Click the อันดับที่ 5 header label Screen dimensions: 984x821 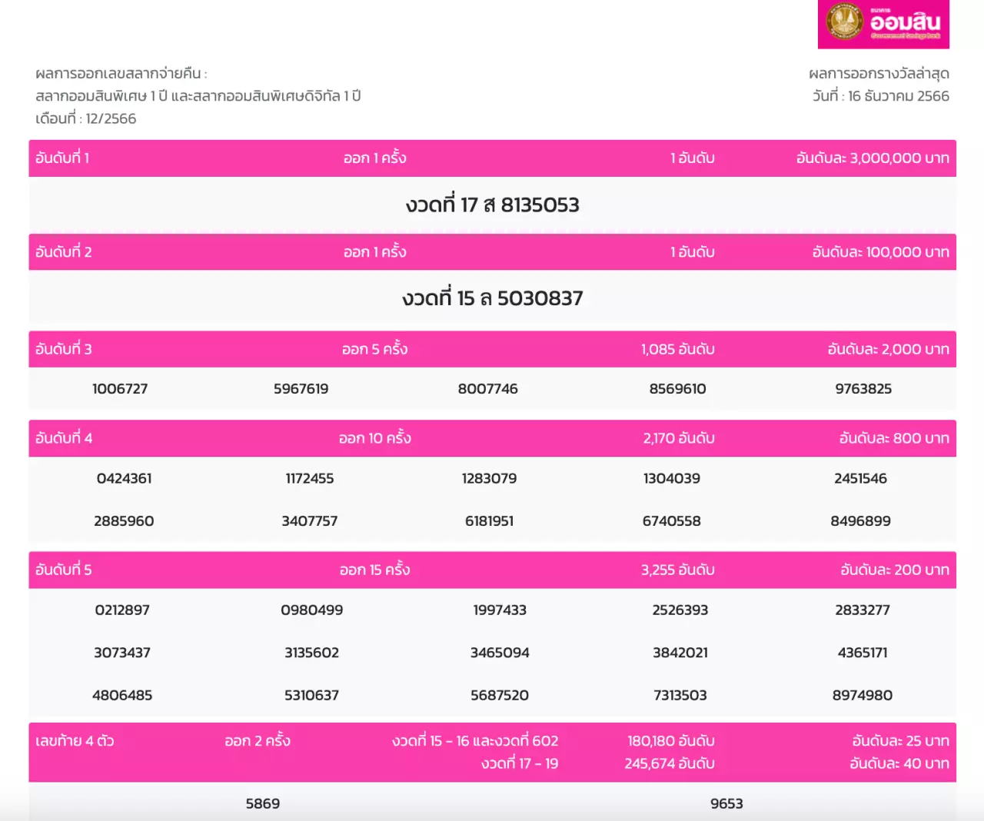click(x=64, y=570)
